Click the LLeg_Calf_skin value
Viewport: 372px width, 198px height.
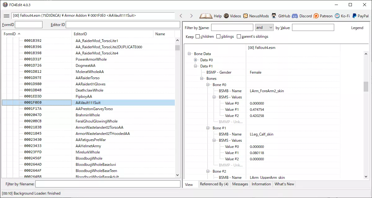pyautogui.click(x=262, y=134)
